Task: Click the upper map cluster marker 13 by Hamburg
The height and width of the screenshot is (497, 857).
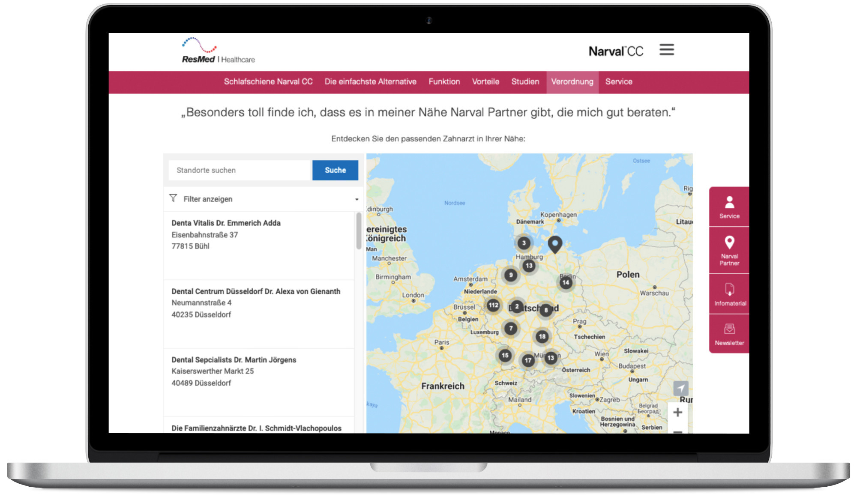Action: 529,266
